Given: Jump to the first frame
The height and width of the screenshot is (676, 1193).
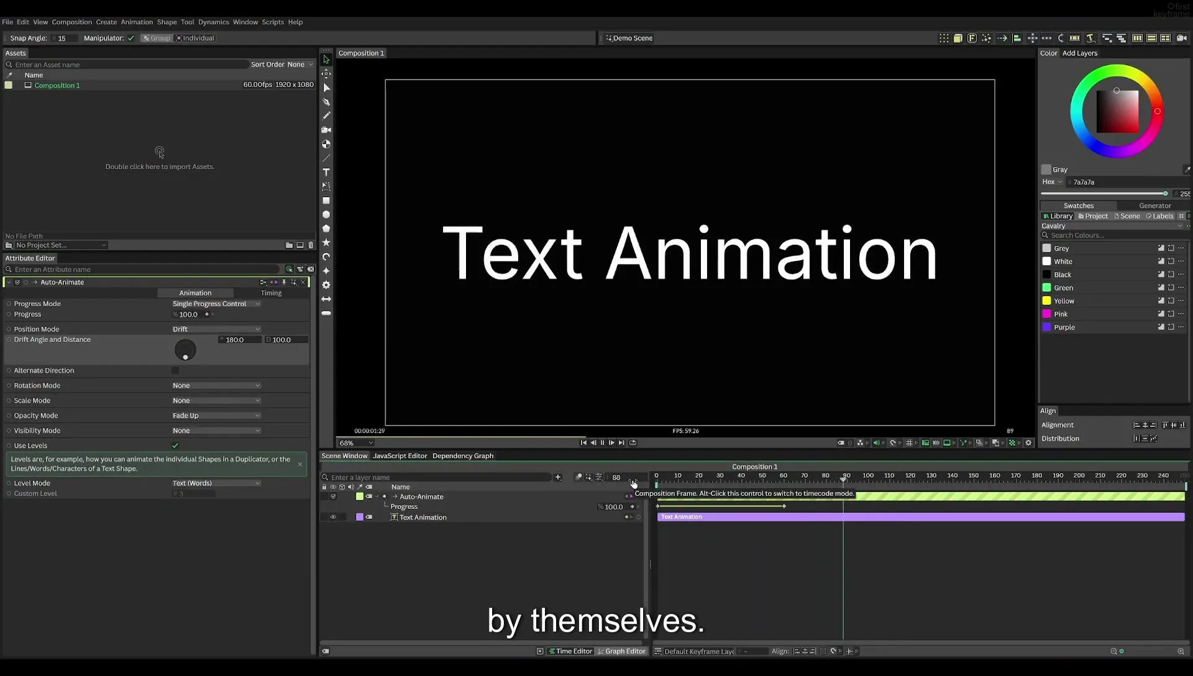Looking at the screenshot, I should (583, 443).
